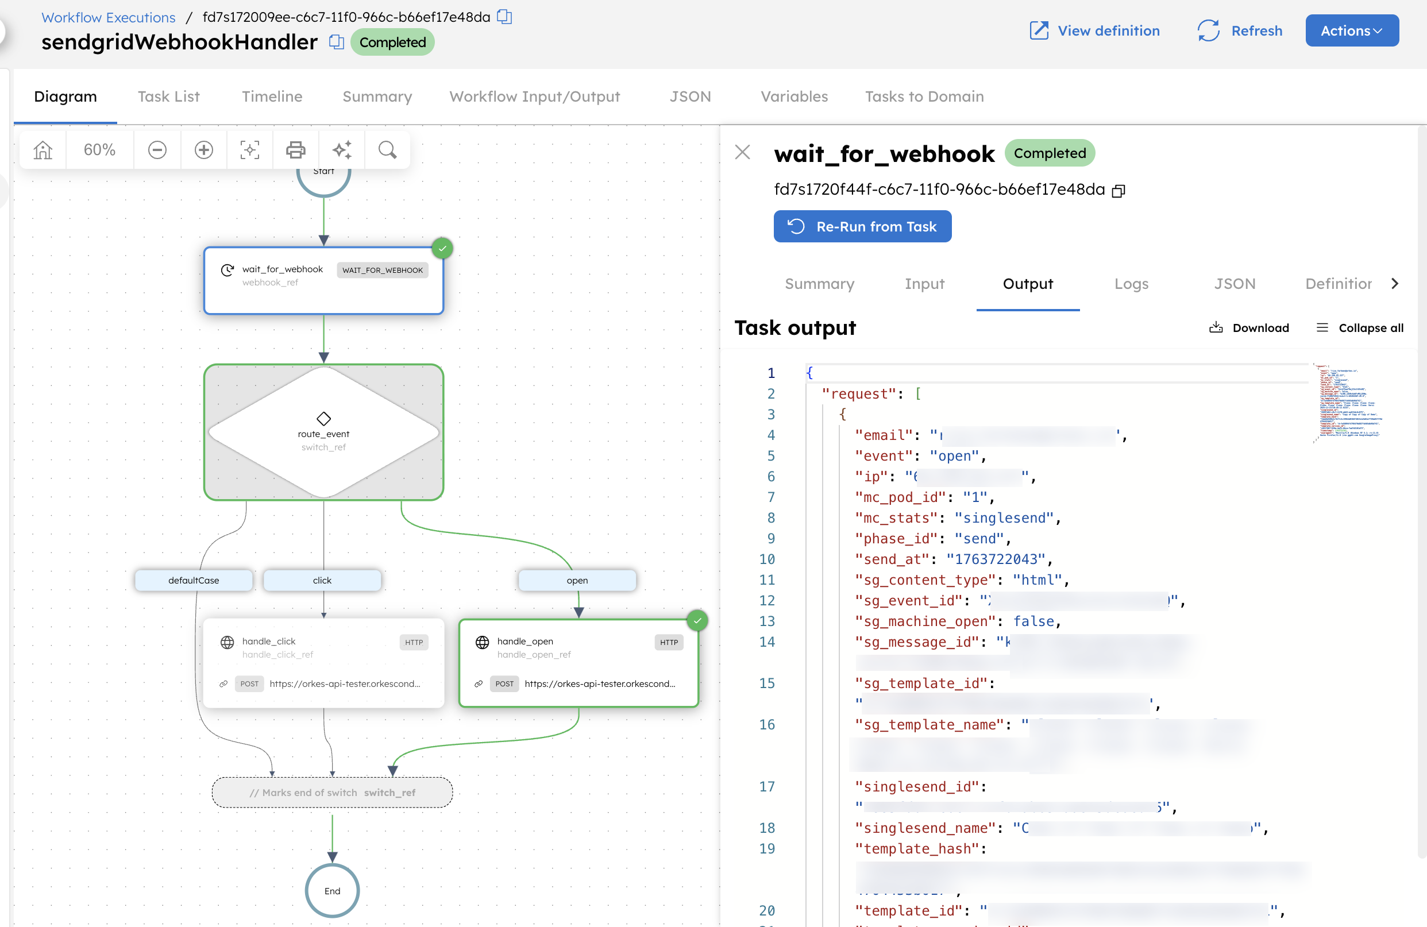Open the Actions dropdown
This screenshot has width=1427, height=927.
pyautogui.click(x=1351, y=30)
